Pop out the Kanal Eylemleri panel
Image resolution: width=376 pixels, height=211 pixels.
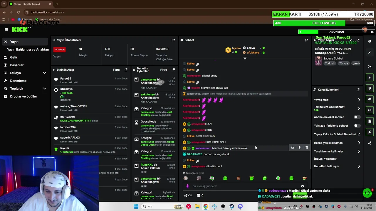358,90
